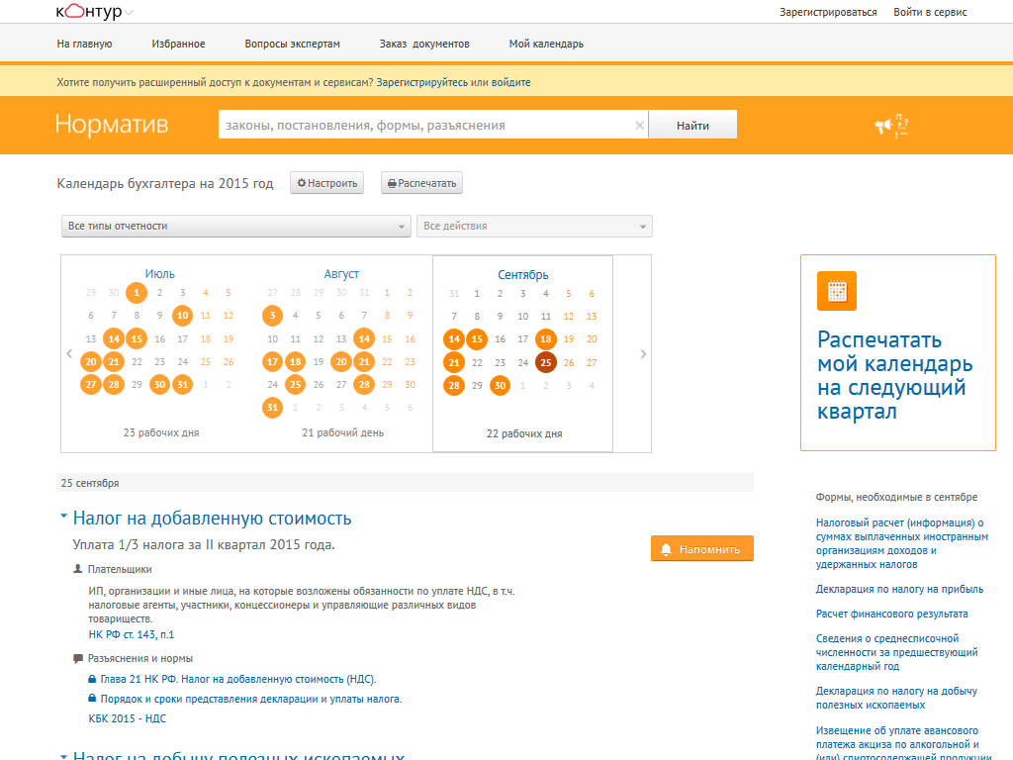Image resolution: width=1013 pixels, height=760 pixels.
Task: Open Декларация по налогу на прибыль link
Action: coord(899,589)
